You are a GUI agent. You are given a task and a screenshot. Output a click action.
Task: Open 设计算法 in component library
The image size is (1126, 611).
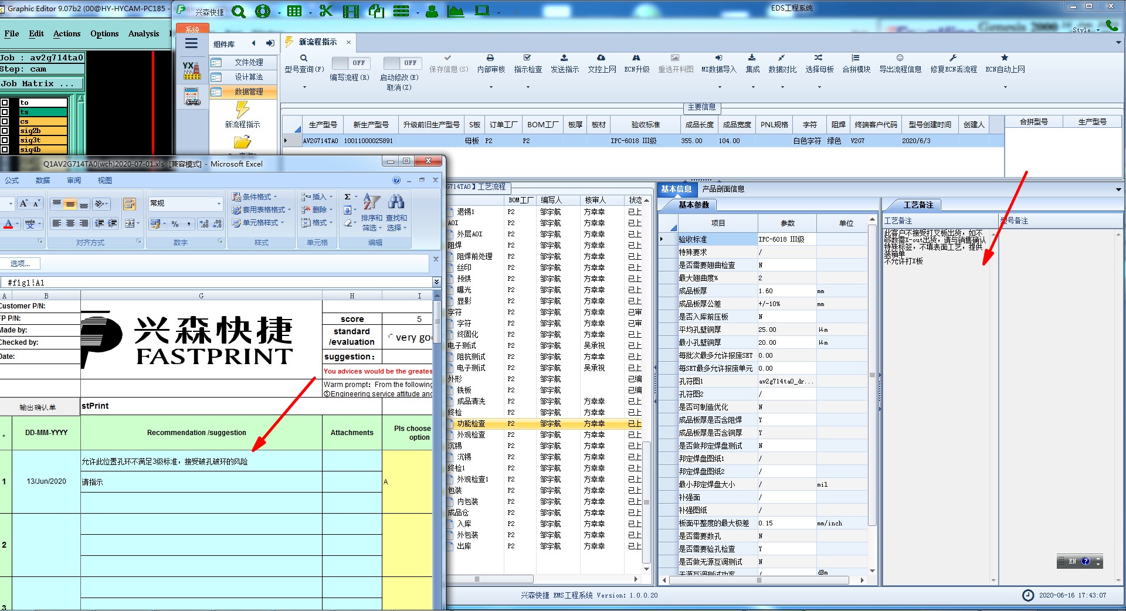coord(243,77)
